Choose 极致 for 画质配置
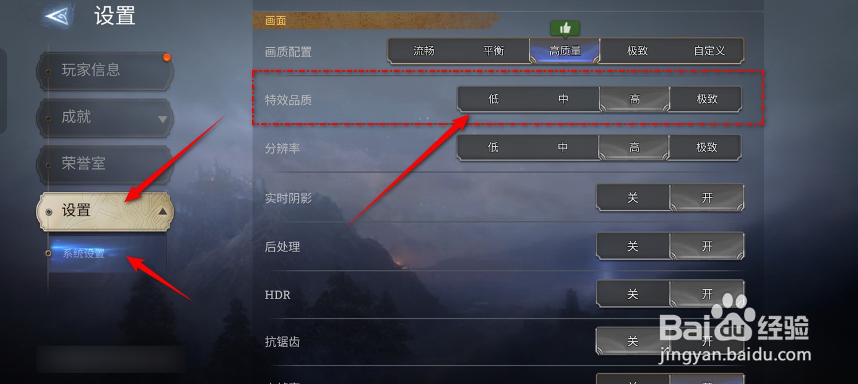This screenshot has width=858, height=384. pyautogui.click(x=638, y=51)
